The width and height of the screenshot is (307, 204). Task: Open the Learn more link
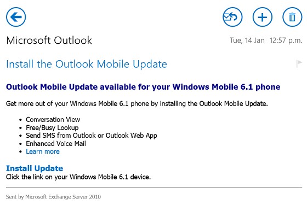coord(43,151)
